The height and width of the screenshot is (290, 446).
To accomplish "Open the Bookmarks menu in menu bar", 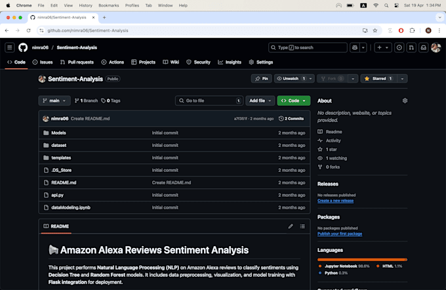I will coord(109,5).
